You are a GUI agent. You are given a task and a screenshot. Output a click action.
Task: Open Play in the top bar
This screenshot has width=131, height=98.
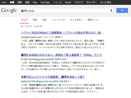pos(35,2)
